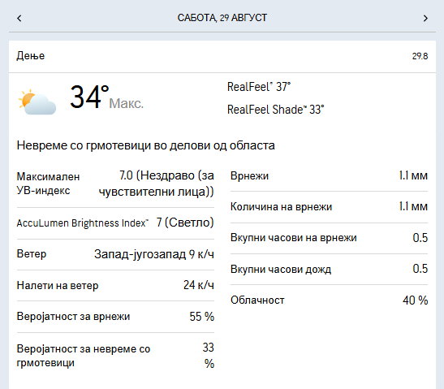Click the 34° Макс. temperature
Viewport: 444px width, 389px height.
point(106,97)
